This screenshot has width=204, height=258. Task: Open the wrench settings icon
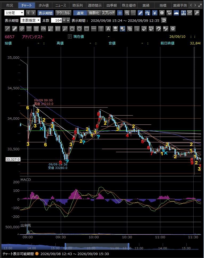pyautogui.click(x=197, y=13)
